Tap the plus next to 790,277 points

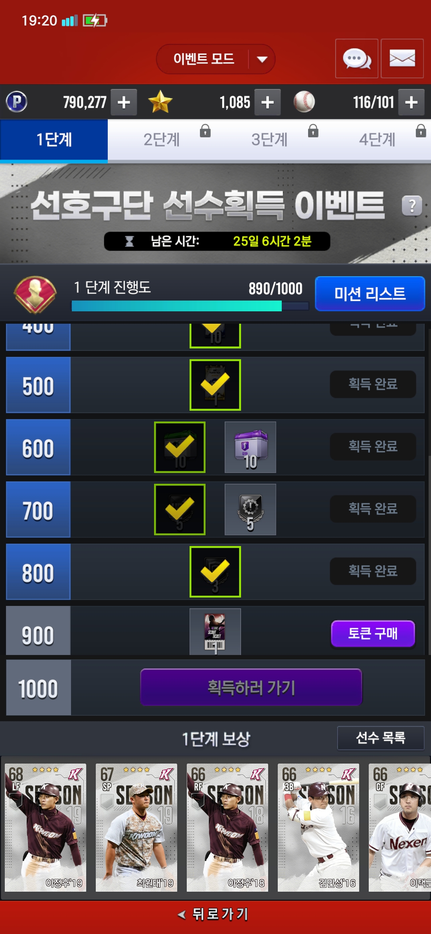coord(124,102)
